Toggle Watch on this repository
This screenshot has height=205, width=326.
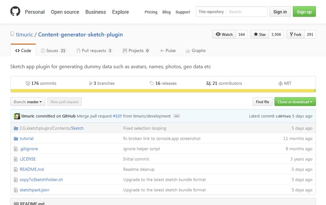pos(224,35)
